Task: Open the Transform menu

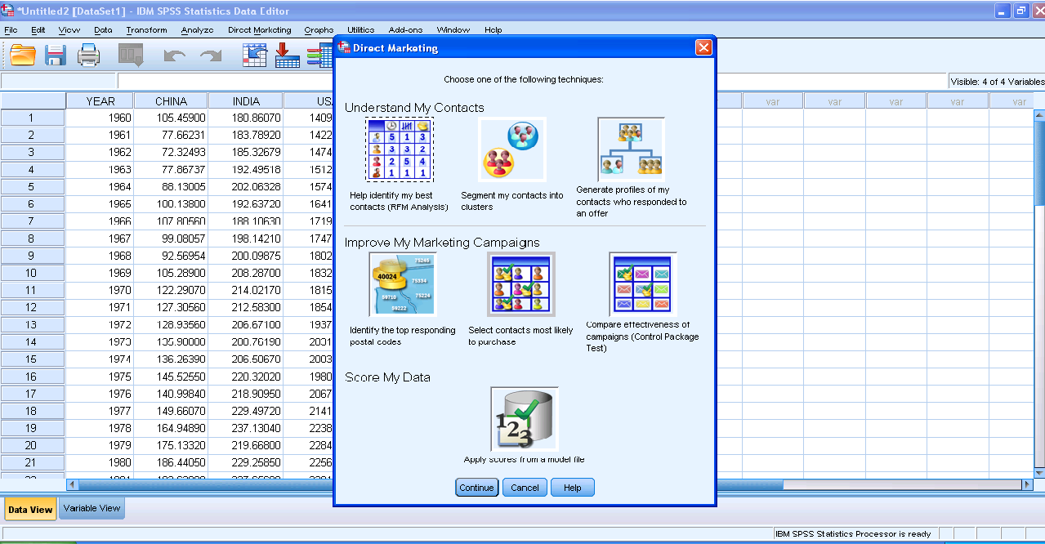Action: coord(146,30)
